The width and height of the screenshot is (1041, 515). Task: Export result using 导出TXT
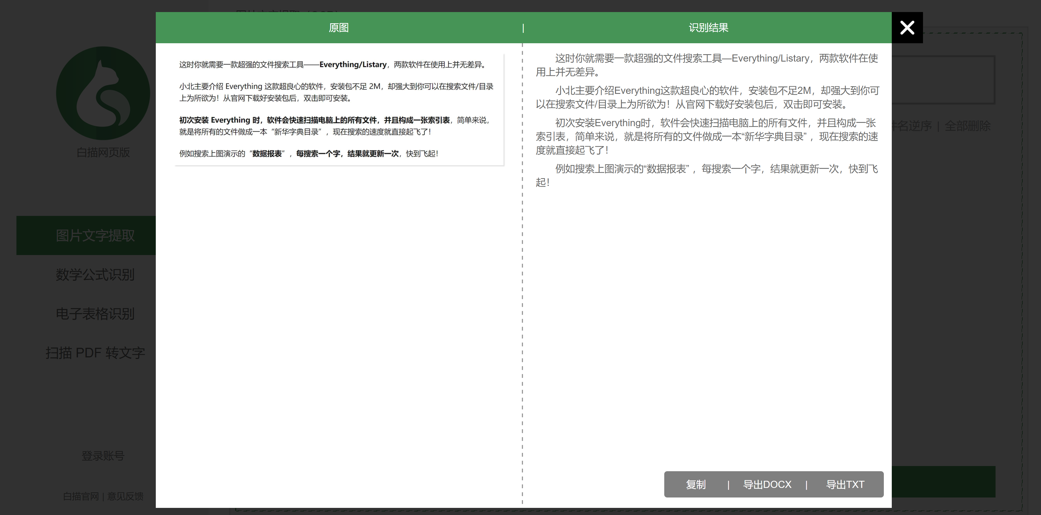click(845, 484)
